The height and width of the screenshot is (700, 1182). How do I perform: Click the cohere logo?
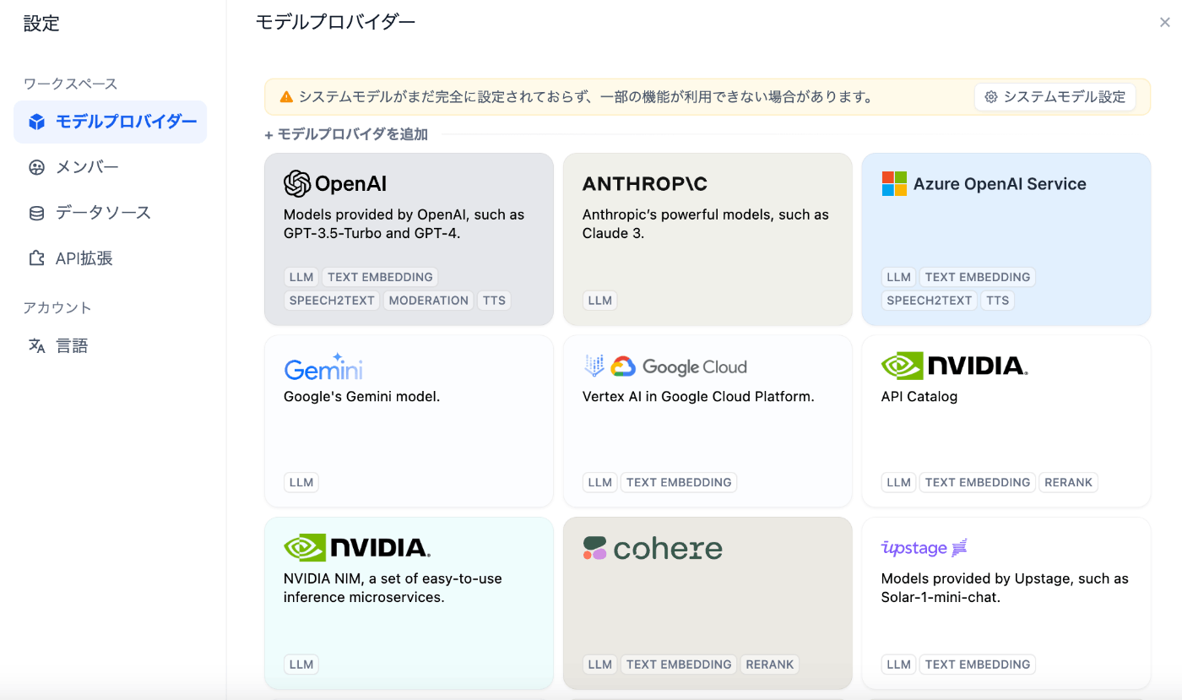coord(653,548)
